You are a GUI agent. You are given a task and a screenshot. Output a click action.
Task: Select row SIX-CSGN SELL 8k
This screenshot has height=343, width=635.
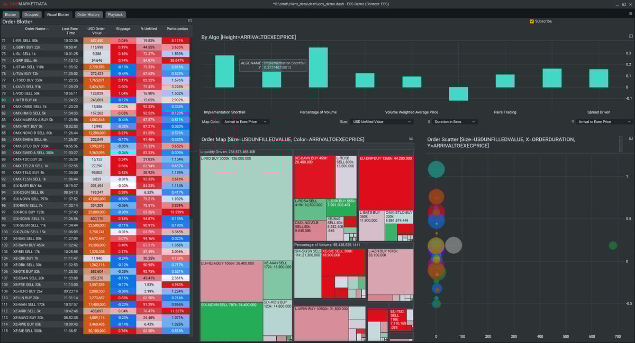click(96, 192)
